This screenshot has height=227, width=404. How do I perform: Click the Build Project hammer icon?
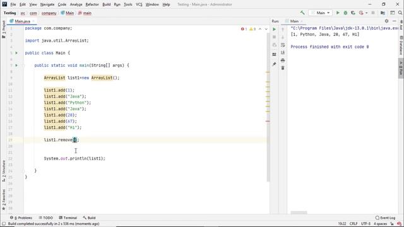tap(302, 13)
